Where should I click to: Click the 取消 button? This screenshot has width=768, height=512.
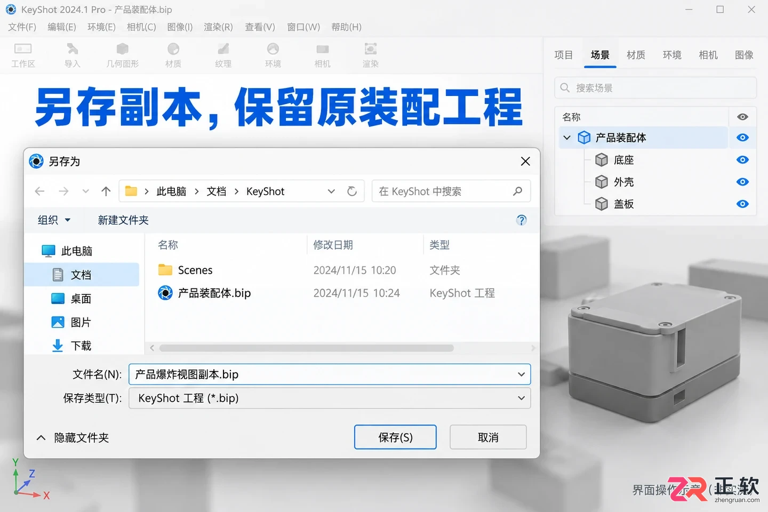point(488,437)
